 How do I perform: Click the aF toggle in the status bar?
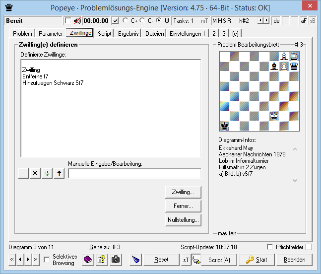[304, 21]
